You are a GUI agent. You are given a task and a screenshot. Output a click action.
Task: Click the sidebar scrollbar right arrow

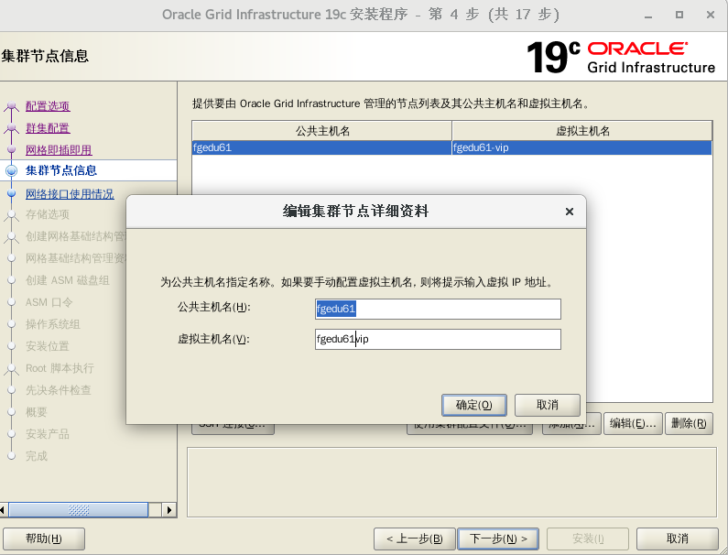169,510
